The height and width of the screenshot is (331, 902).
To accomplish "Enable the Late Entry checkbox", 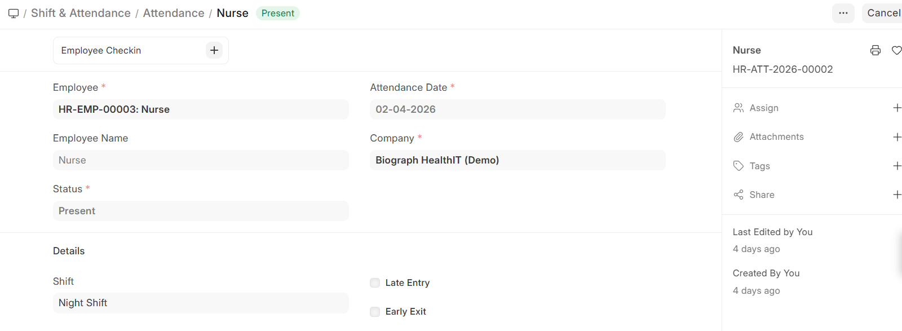I will [375, 283].
